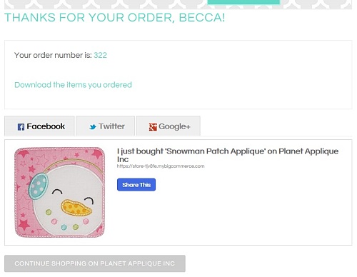Screen dimensions: 357x277
Task: Download the items you ordered
Action: [x=73, y=85]
